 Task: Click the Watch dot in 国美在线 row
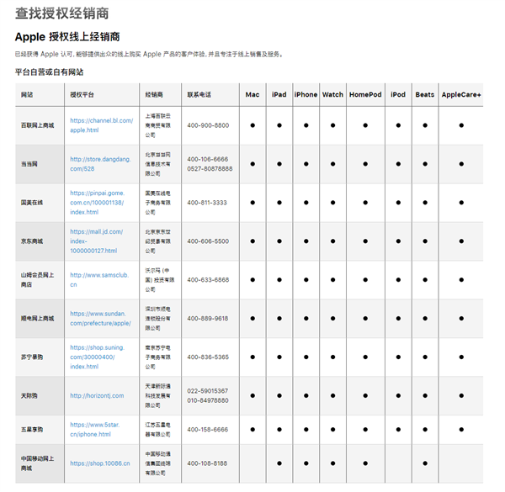332,203
